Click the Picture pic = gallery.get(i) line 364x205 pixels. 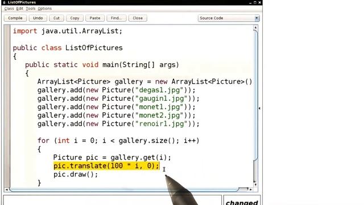(x=112, y=158)
